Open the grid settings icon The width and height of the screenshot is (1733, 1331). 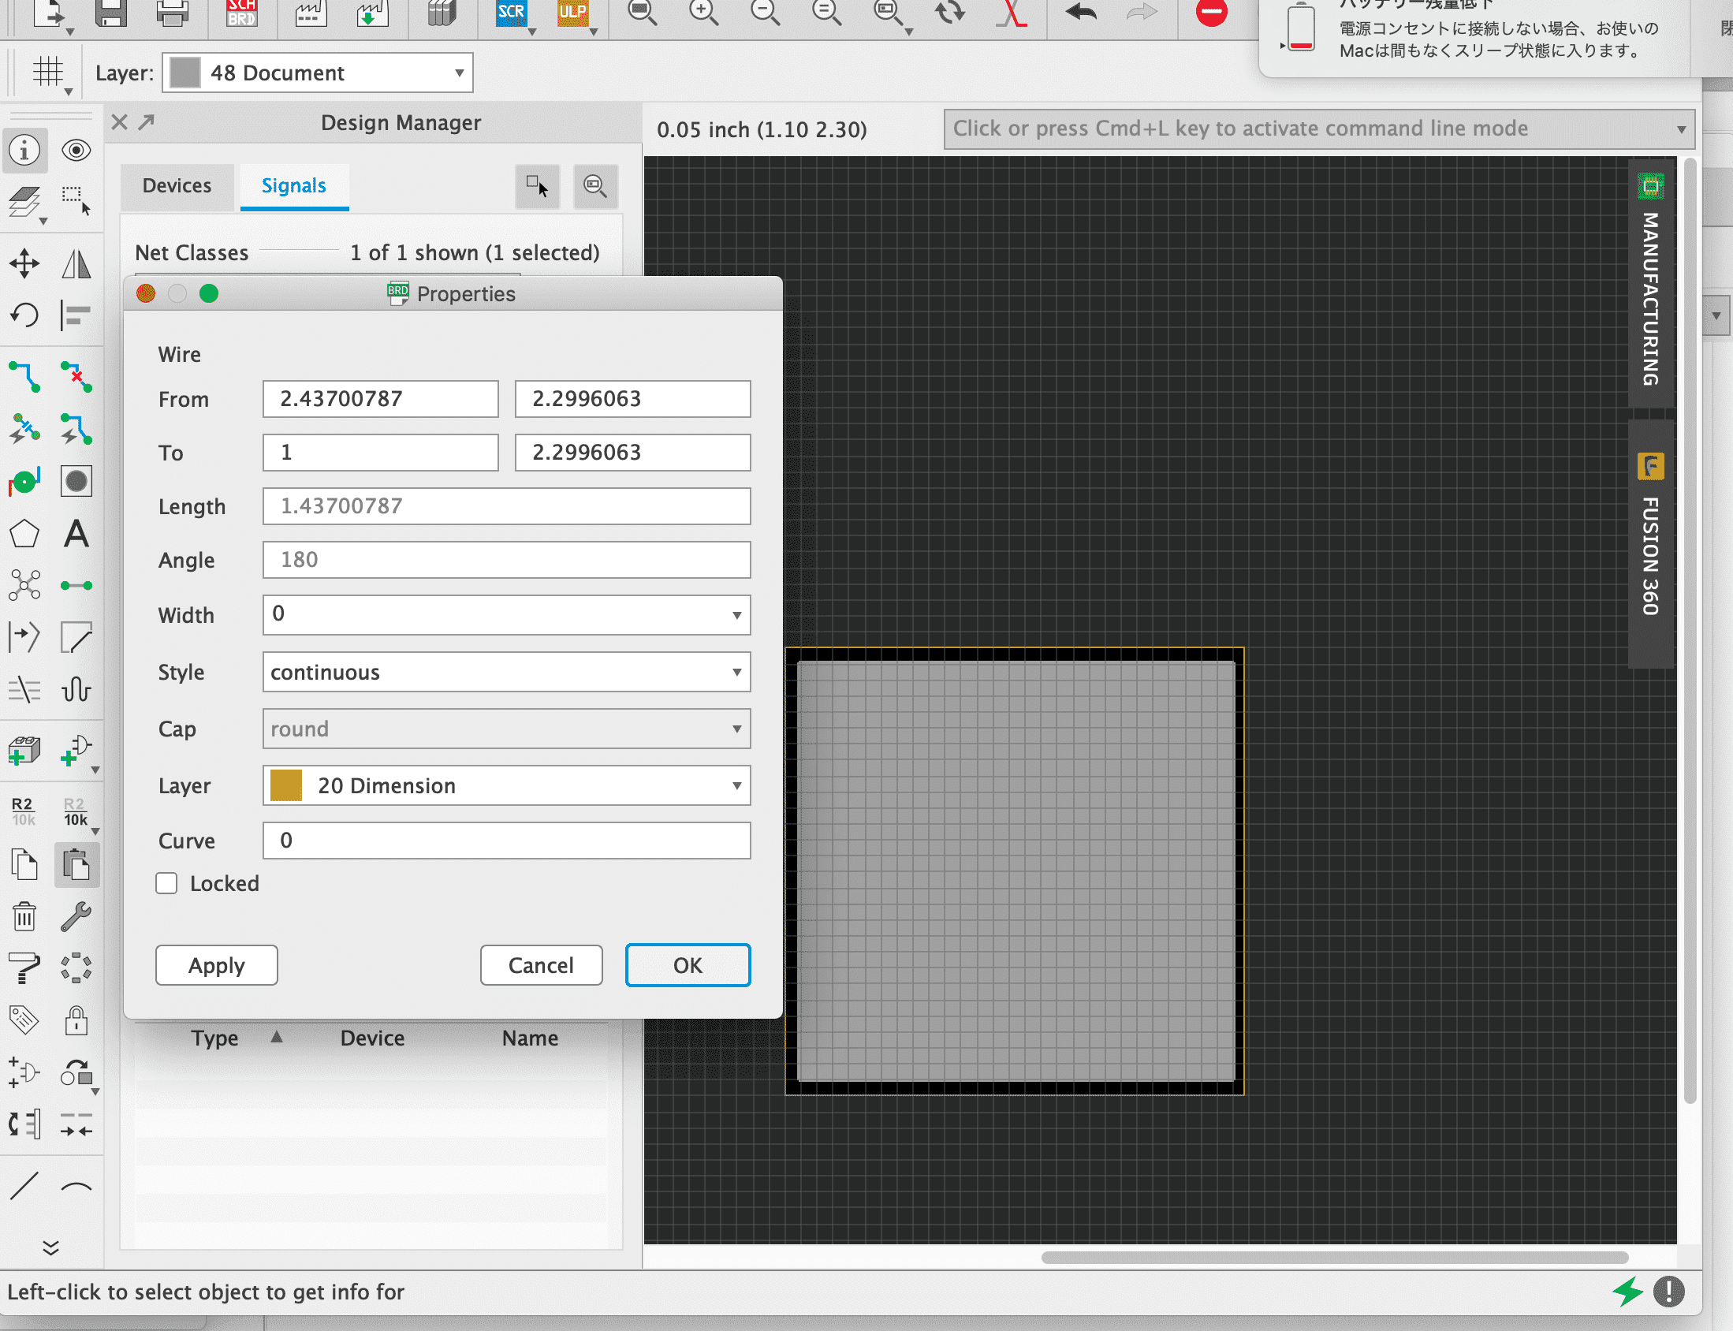(x=49, y=73)
